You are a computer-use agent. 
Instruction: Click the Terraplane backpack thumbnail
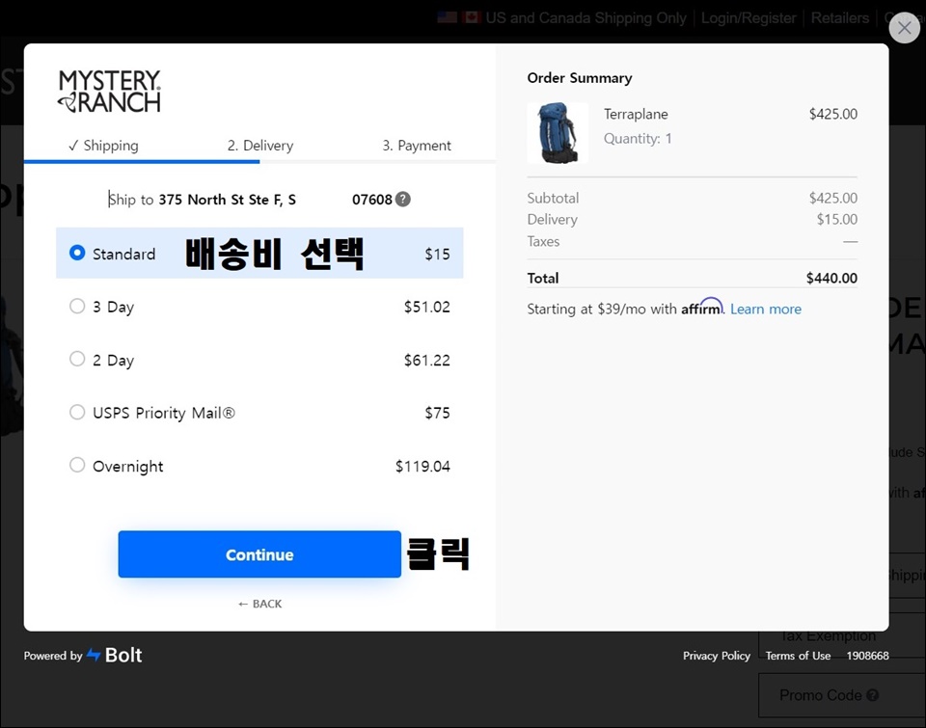(x=558, y=133)
